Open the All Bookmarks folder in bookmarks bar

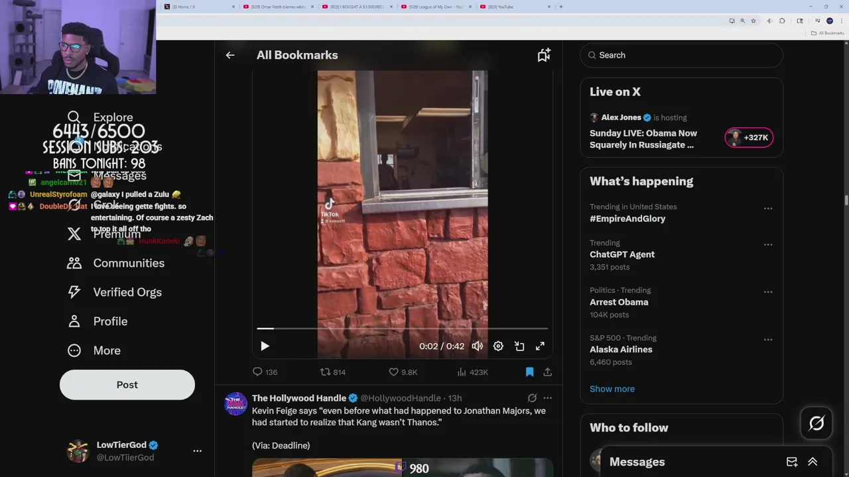point(828,33)
